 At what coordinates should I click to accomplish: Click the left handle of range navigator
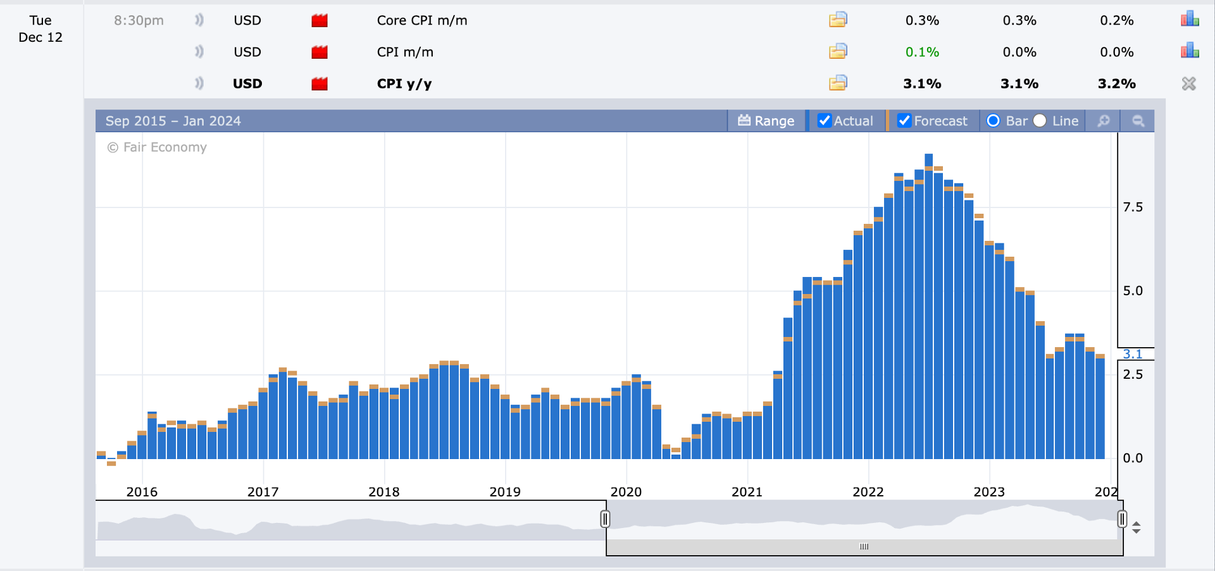coord(605,519)
